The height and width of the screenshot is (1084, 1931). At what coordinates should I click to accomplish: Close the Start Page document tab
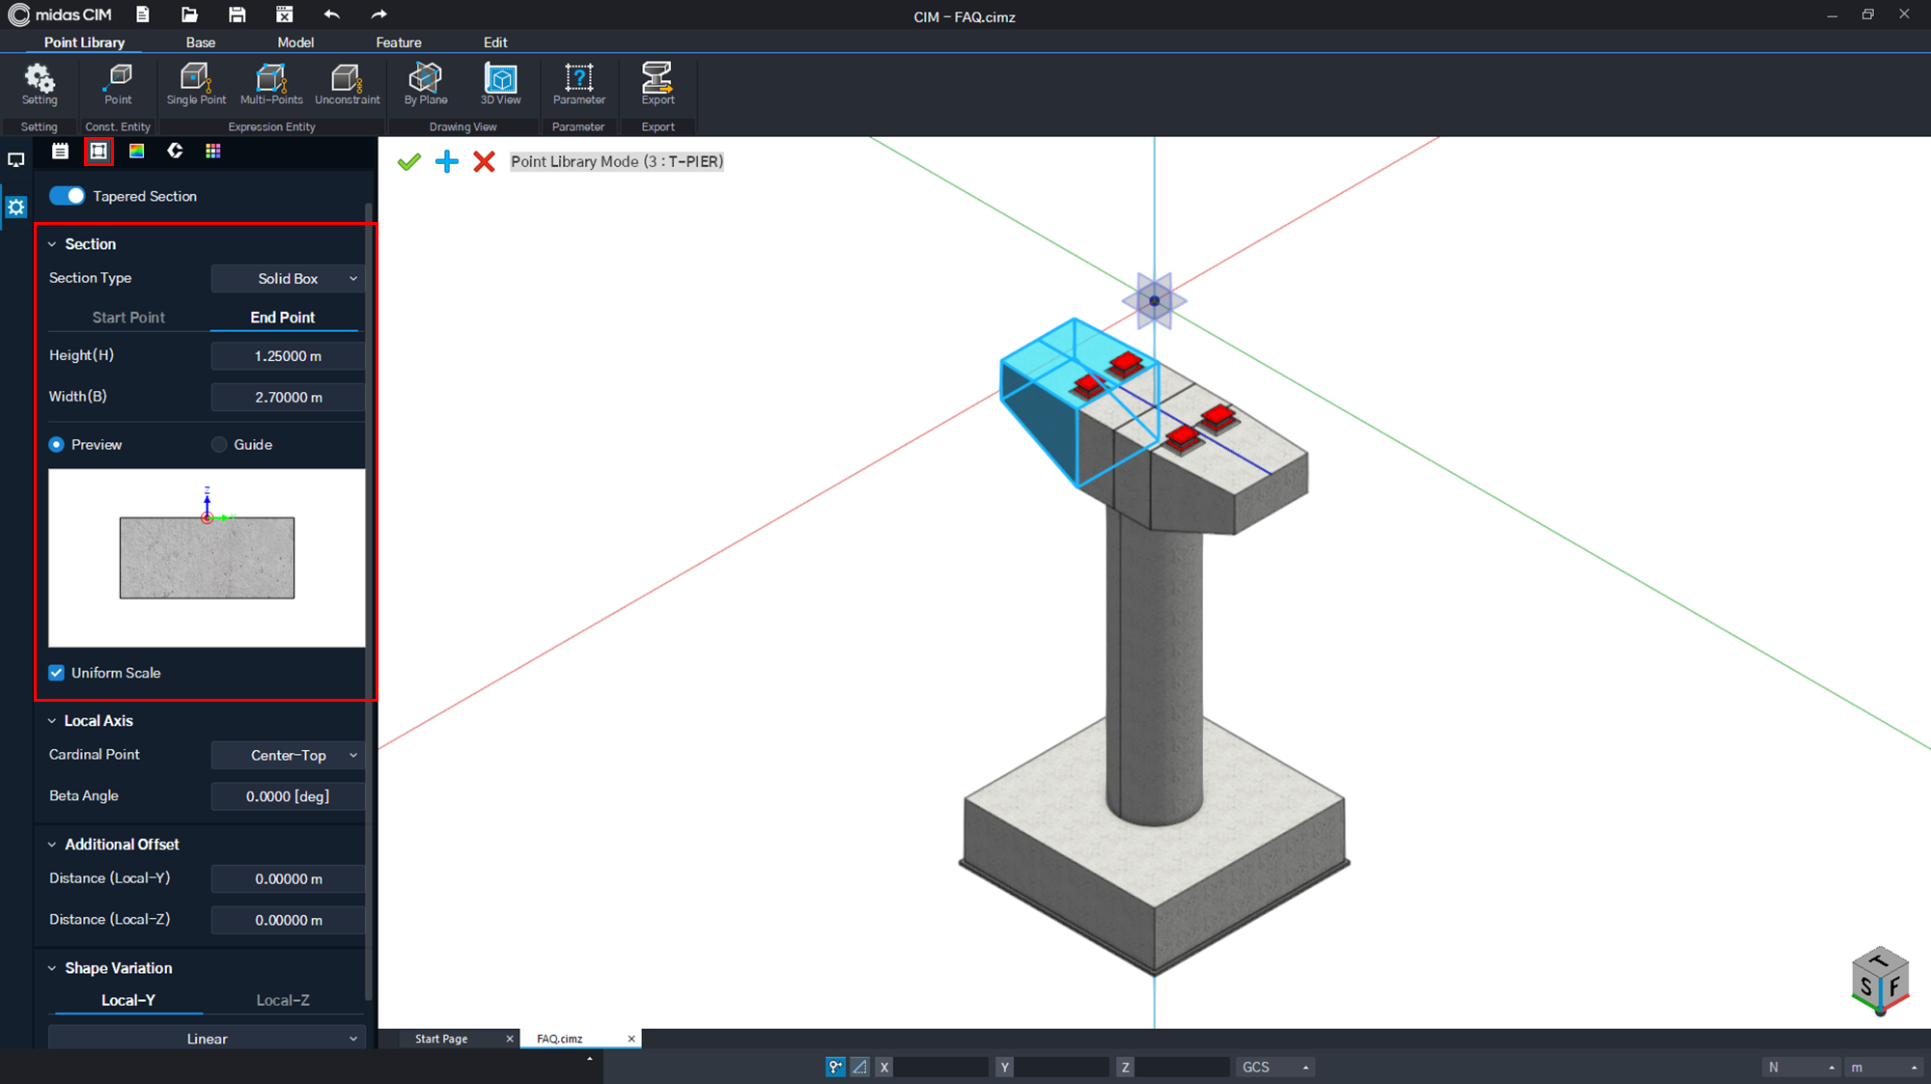(510, 1039)
